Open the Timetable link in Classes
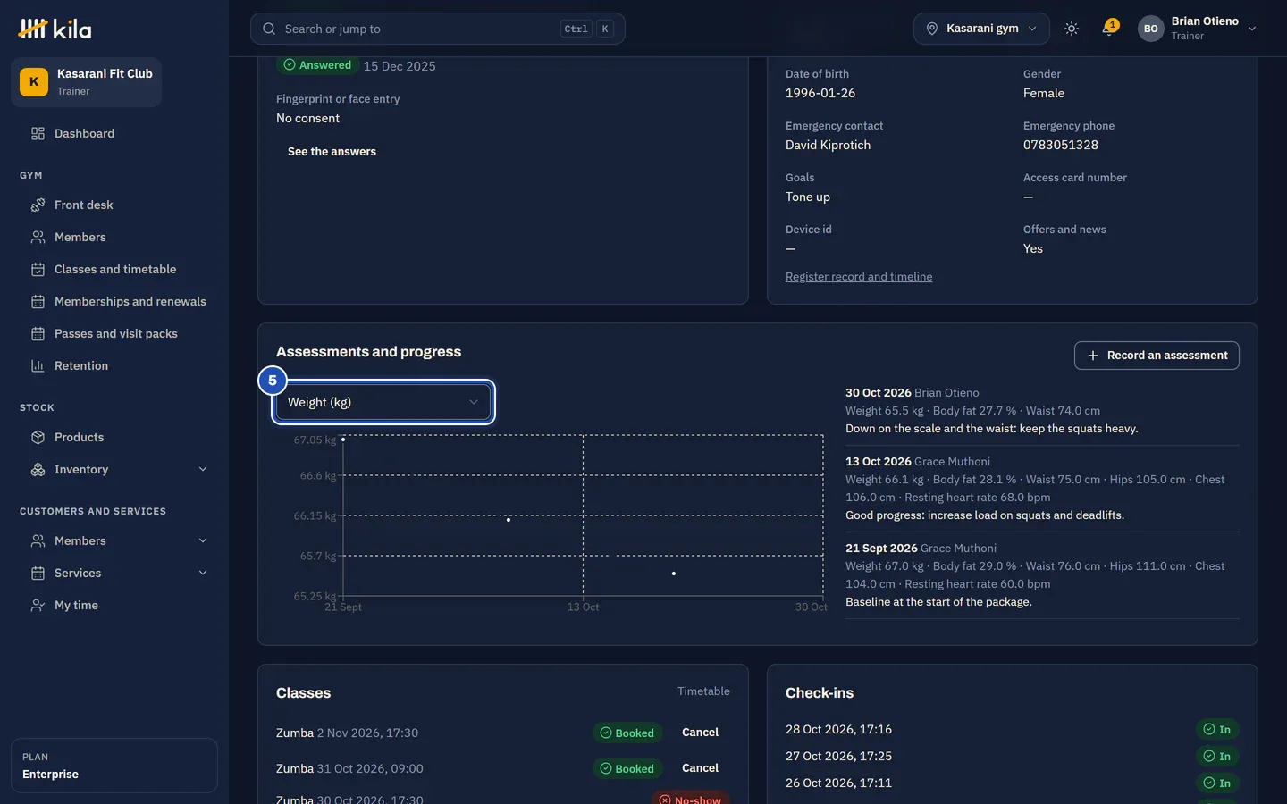The height and width of the screenshot is (804, 1287). point(703,691)
